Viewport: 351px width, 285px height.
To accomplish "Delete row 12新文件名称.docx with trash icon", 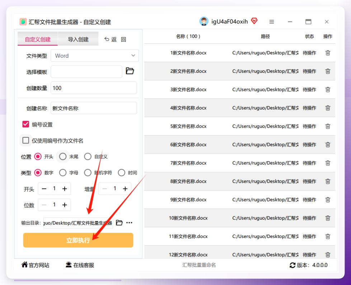I will [x=328, y=255].
